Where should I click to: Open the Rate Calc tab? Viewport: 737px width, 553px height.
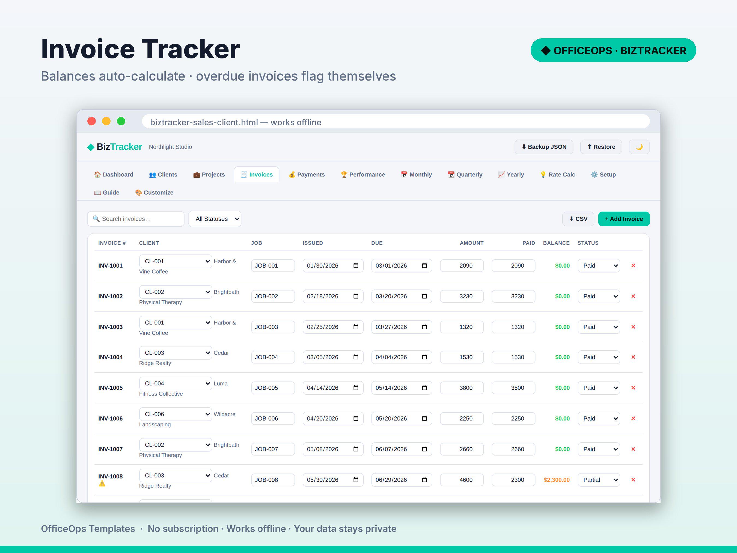tap(557, 175)
